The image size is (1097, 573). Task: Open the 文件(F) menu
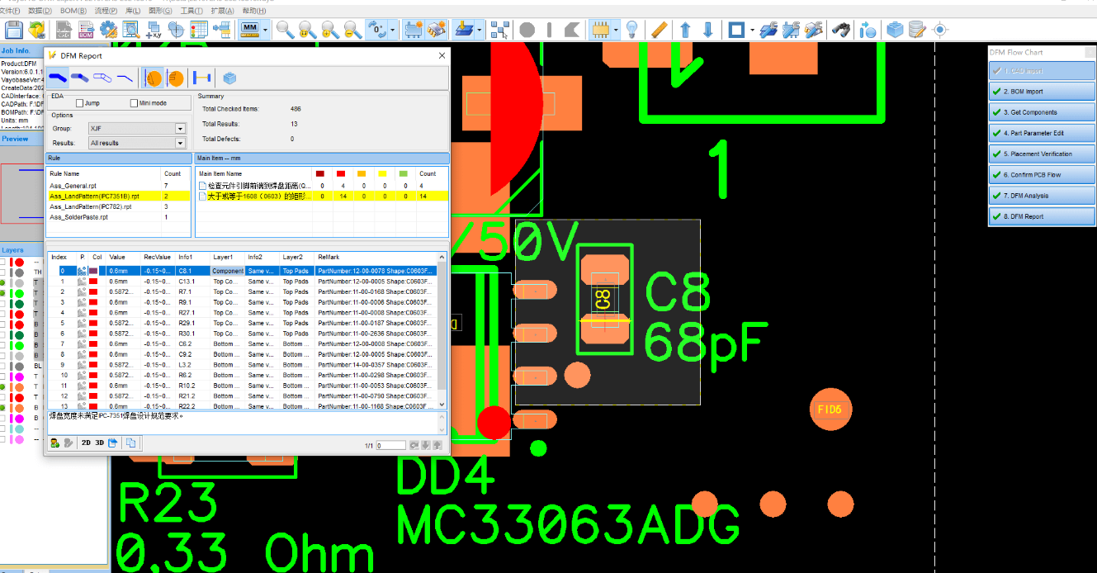[x=10, y=11]
